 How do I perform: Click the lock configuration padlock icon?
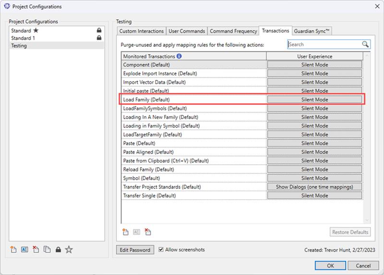pyautogui.click(x=58, y=250)
